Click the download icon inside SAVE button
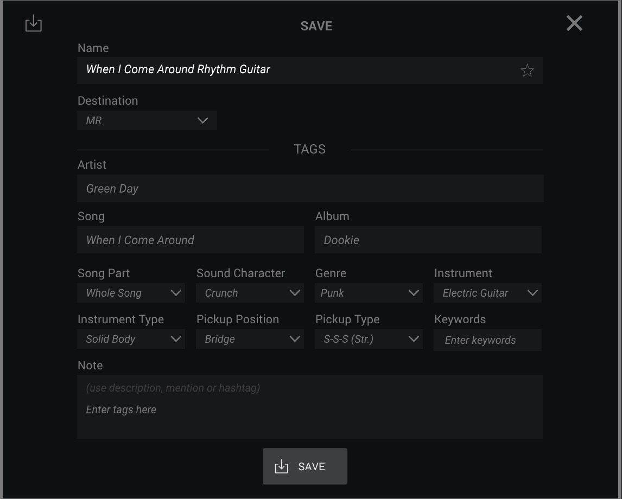 click(x=281, y=466)
